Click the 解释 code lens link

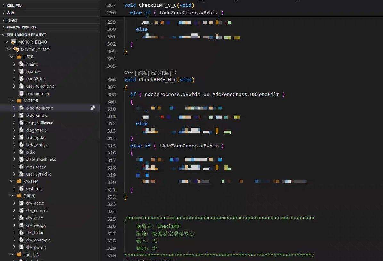142,73
